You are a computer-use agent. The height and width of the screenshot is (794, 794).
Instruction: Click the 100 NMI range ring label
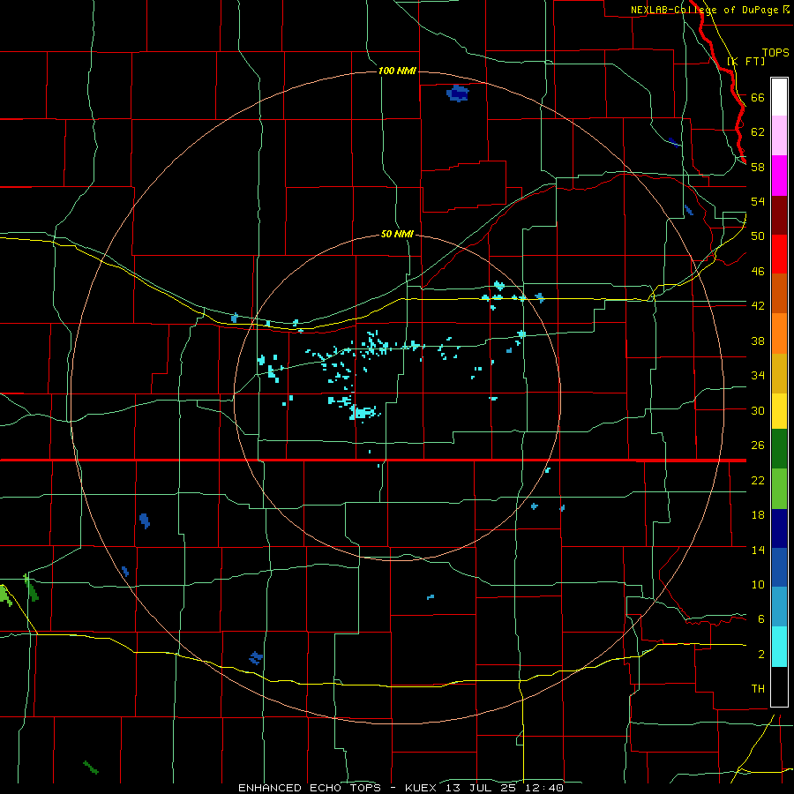pyautogui.click(x=397, y=71)
